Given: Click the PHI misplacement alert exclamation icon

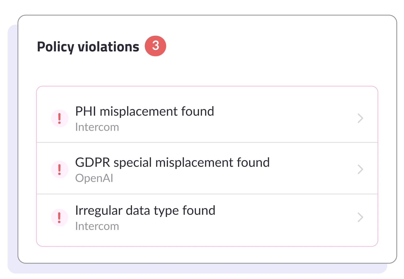Looking at the screenshot, I should tap(60, 118).
